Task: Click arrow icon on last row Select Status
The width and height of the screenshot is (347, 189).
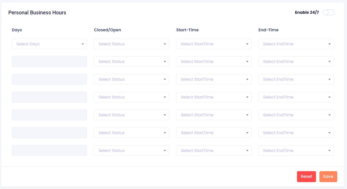Action: pyautogui.click(x=165, y=151)
